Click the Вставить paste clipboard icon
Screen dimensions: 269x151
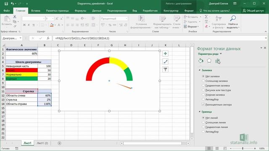7,19
